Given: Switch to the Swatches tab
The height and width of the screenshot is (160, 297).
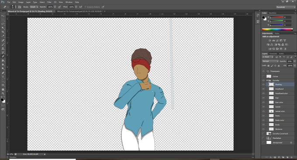Looking at the screenshot, I should [x=273, y=13].
